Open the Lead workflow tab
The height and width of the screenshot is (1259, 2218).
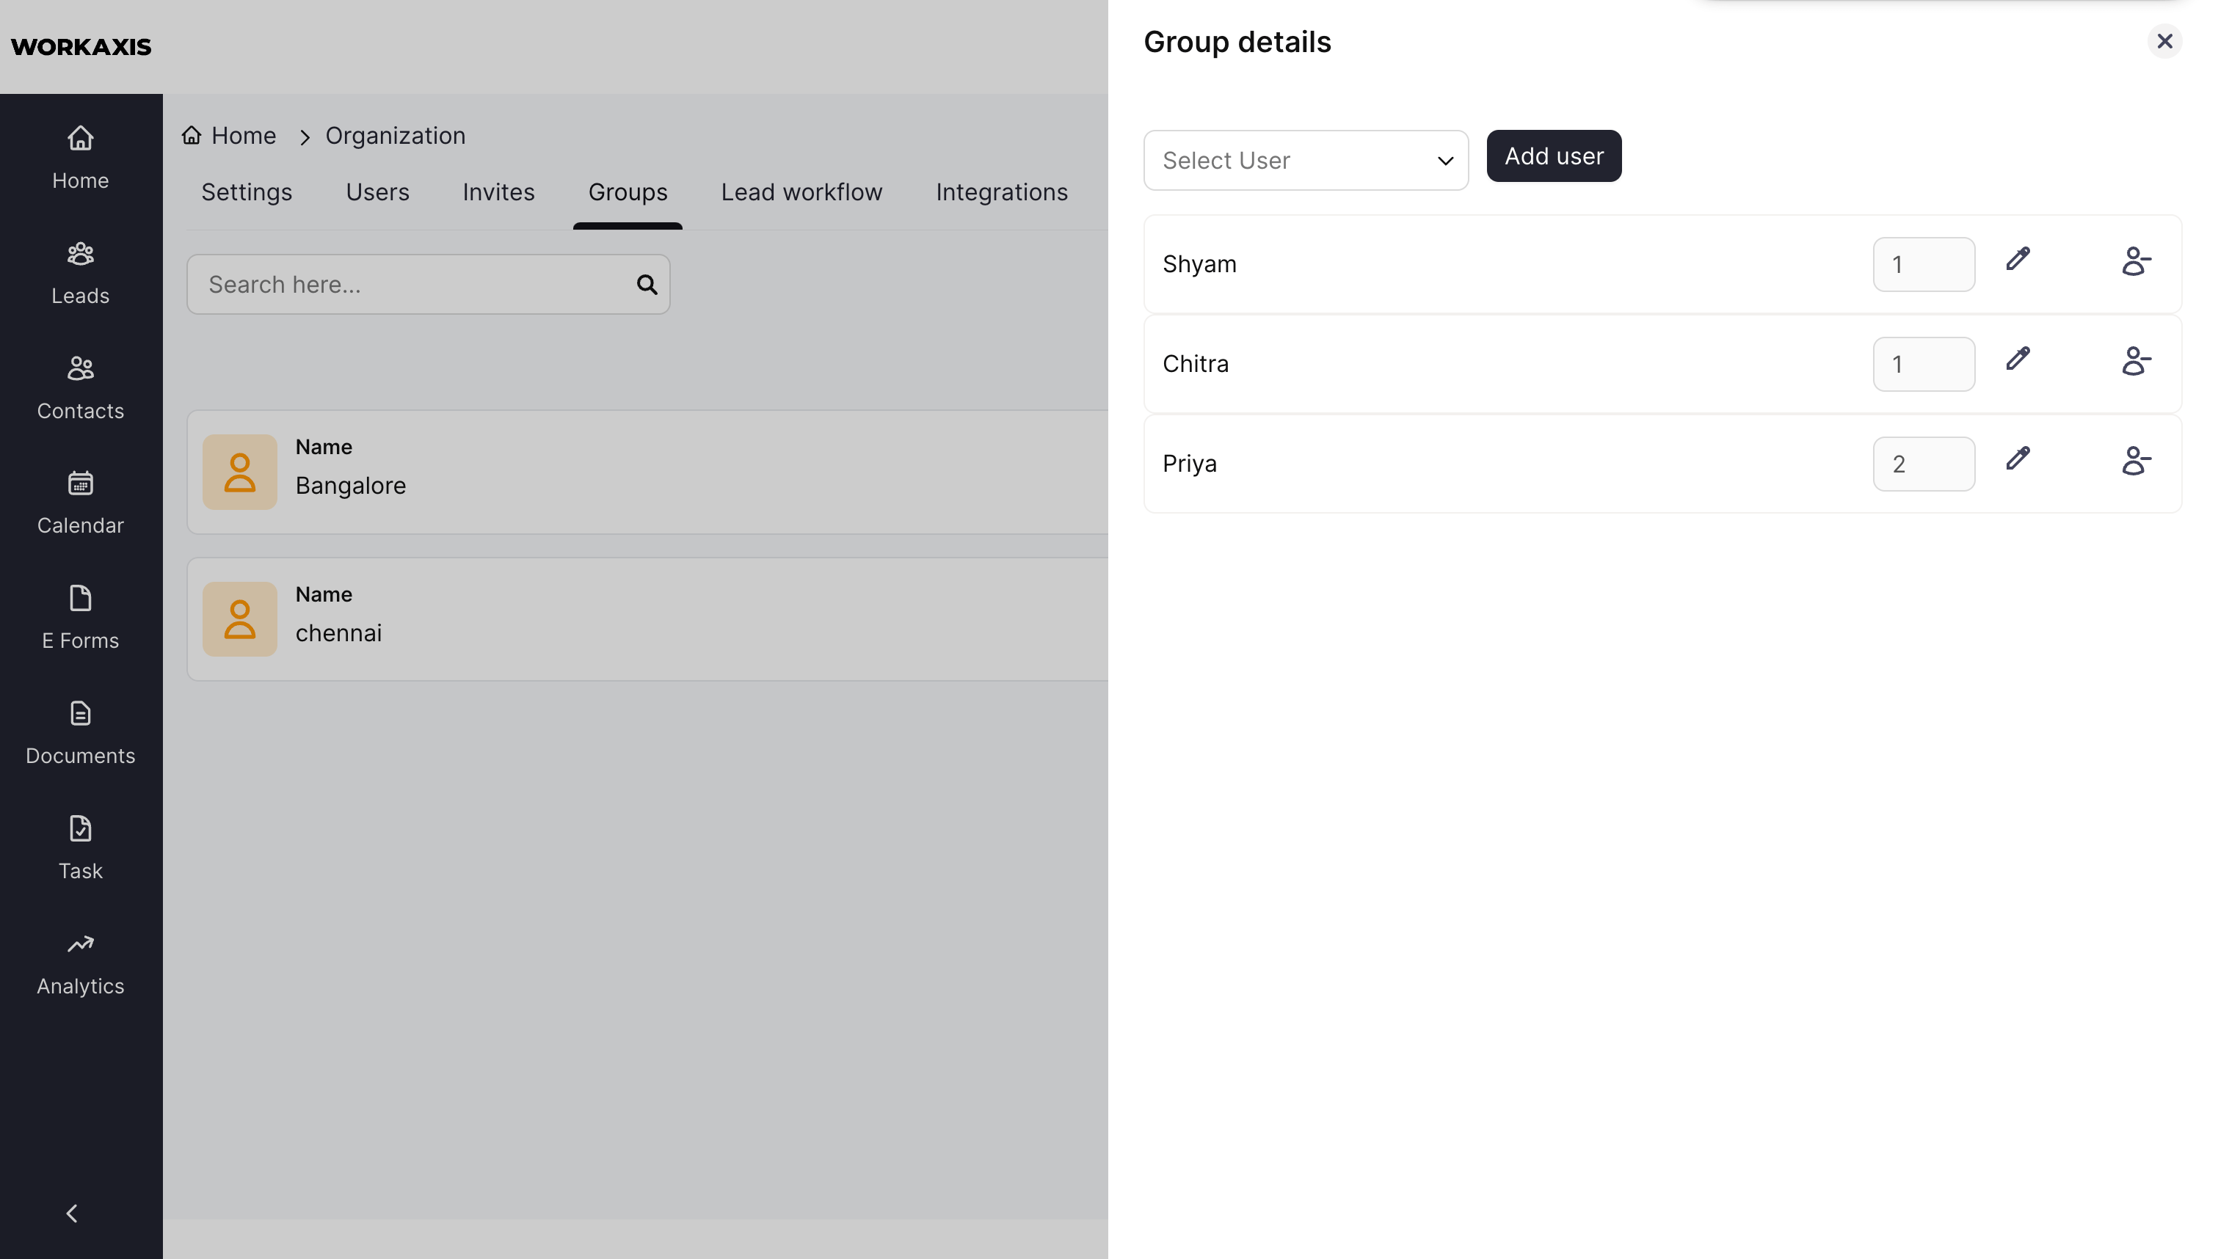coord(801,192)
